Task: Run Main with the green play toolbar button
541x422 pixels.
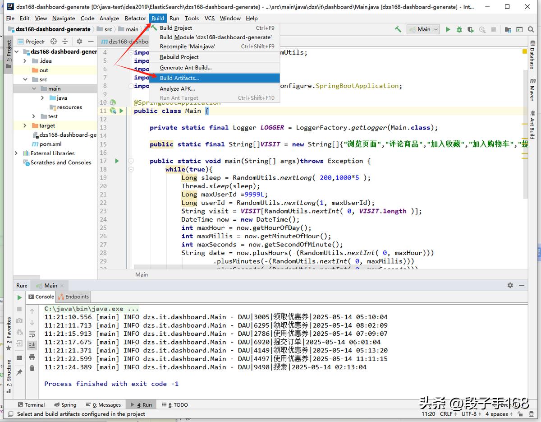Action: pyautogui.click(x=448, y=29)
